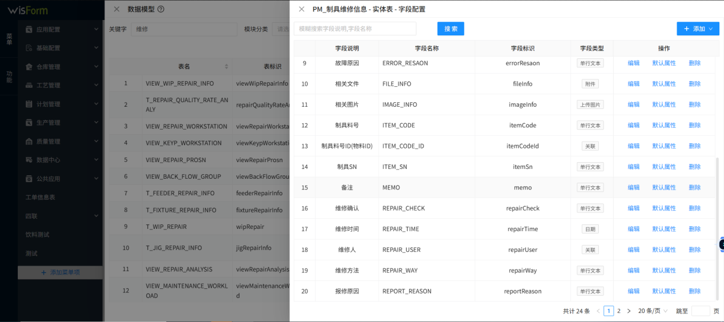Screen dimensions: 724x322
Task: Edit the 故障原因 field row
Action: (x=634, y=63)
